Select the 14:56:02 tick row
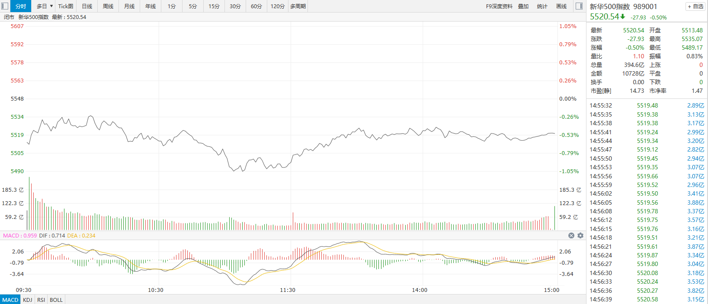 click(x=647, y=193)
